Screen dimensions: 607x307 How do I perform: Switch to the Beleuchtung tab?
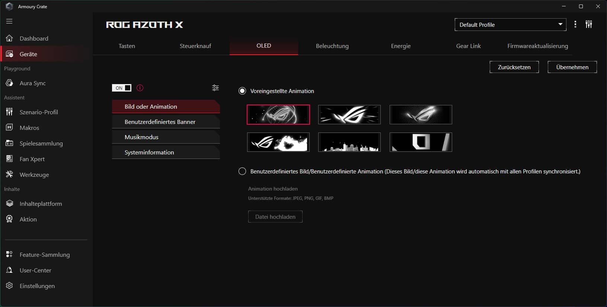coord(332,46)
